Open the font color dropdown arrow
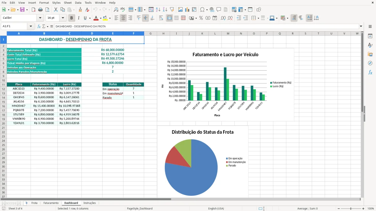 [101, 18]
